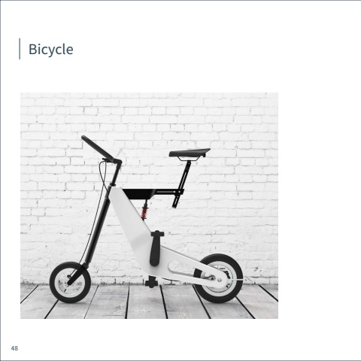361x361 pixels.
Task: Click the blank white margin right of the image
Action: click(319, 205)
